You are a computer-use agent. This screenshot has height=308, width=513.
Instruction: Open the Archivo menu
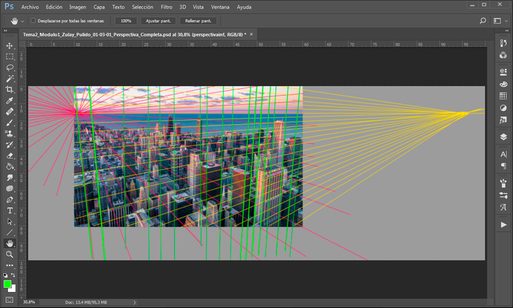click(30, 7)
